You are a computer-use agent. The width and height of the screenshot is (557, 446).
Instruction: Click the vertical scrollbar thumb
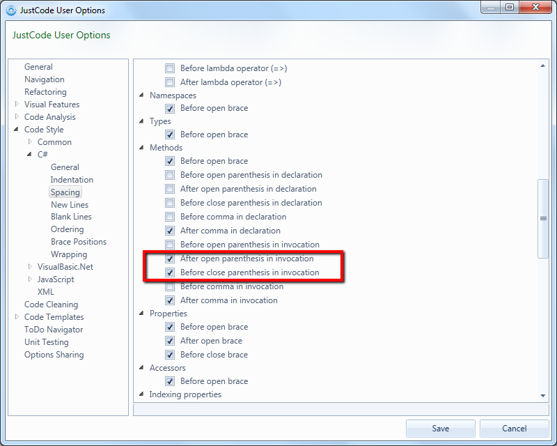543,219
